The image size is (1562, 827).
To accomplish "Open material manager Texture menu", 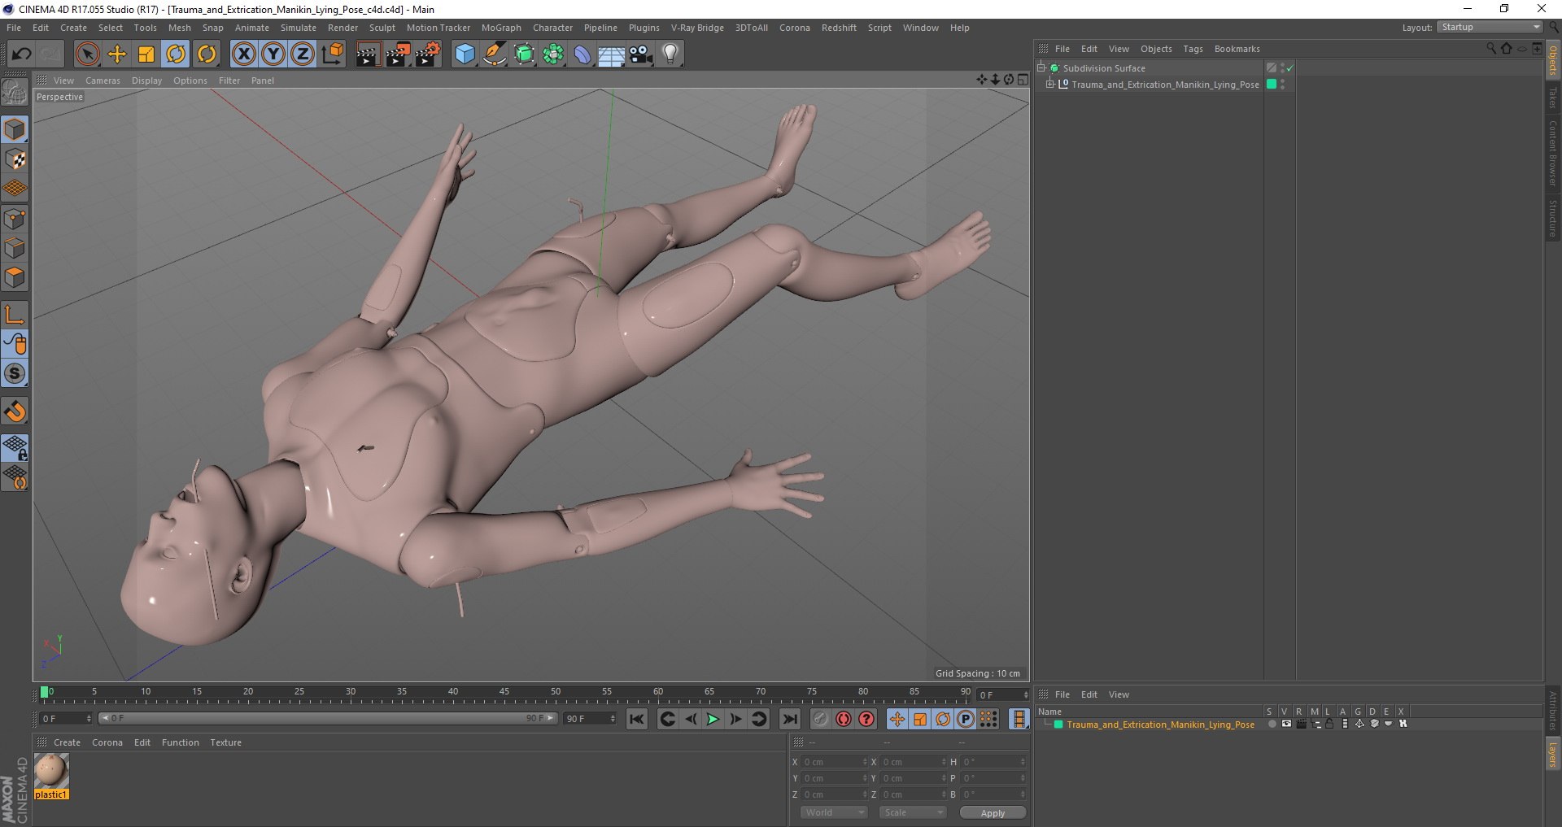I will (x=225, y=742).
